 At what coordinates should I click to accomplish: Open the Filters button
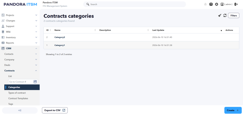234,16
